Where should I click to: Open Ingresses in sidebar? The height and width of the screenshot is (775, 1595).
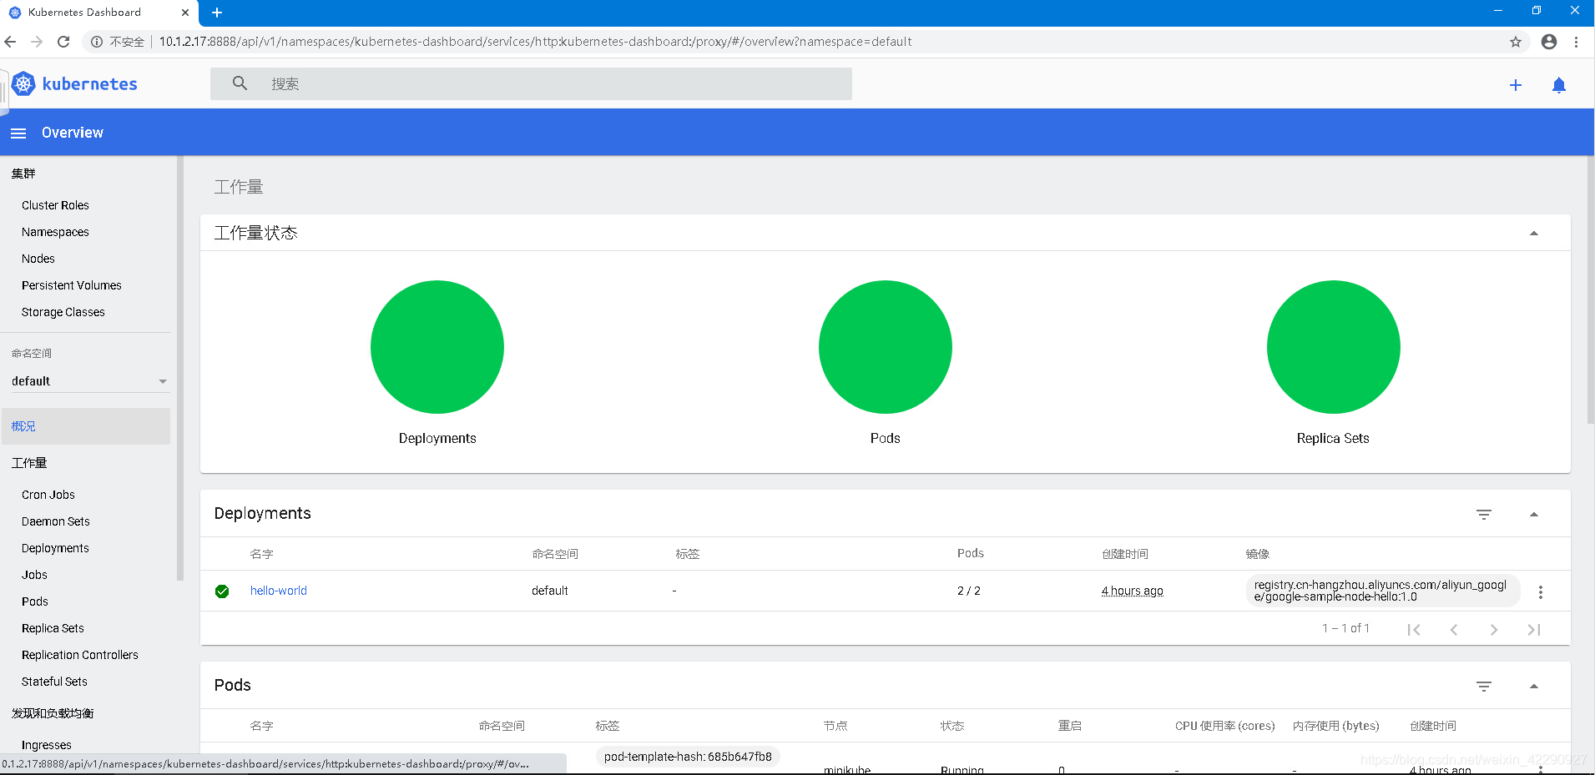click(47, 745)
